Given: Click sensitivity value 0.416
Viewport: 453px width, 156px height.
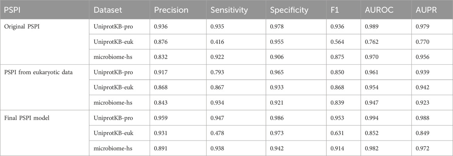Looking at the screenshot, I should [x=216, y=42].
